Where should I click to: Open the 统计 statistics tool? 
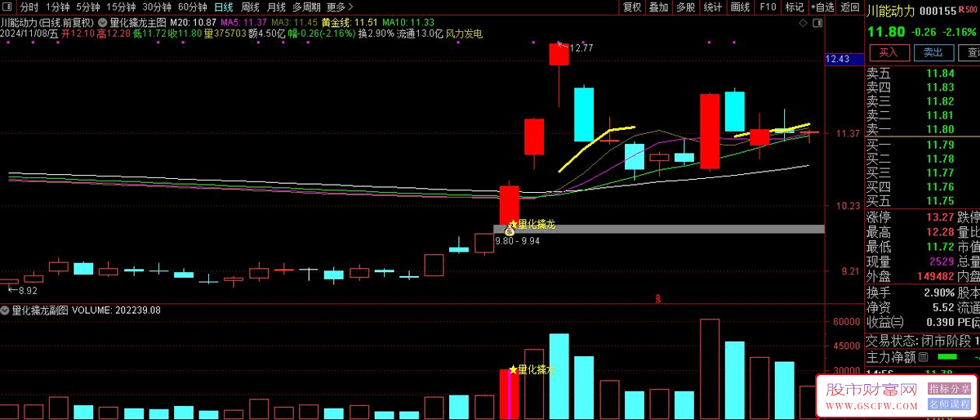712,7
